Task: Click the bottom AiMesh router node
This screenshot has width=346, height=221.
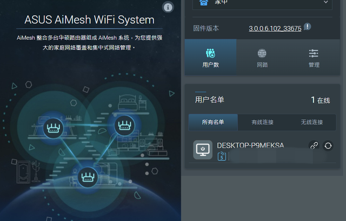Action: 88,177
